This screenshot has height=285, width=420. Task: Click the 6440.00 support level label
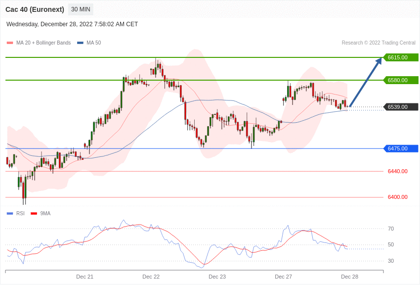pyautogui.click(x=397, y=171)
